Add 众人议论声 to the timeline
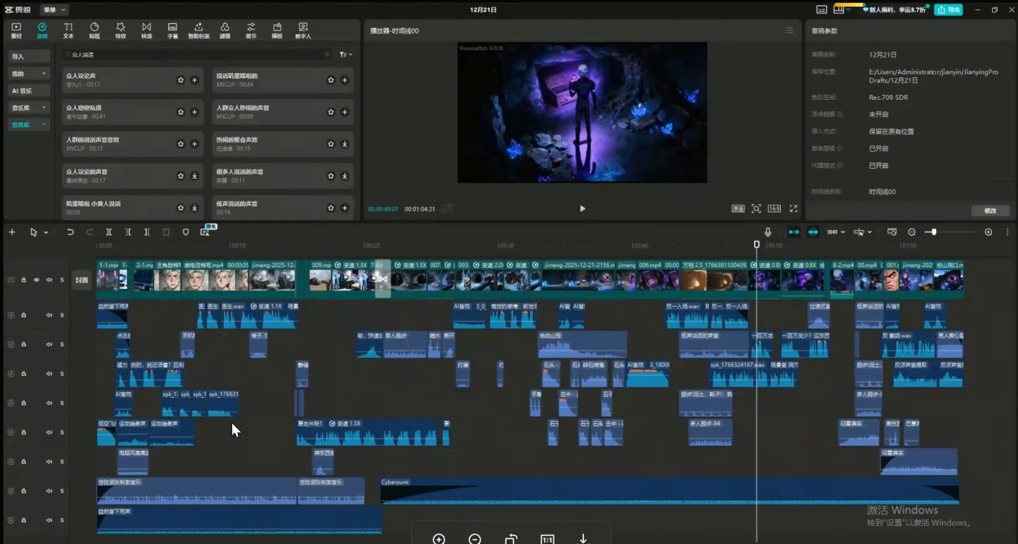Viewport: 1018px width, 544px height. pos(194,80)
